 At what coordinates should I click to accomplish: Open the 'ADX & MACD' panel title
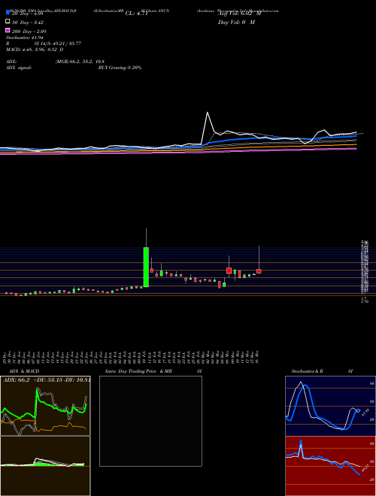click(24, 371)
